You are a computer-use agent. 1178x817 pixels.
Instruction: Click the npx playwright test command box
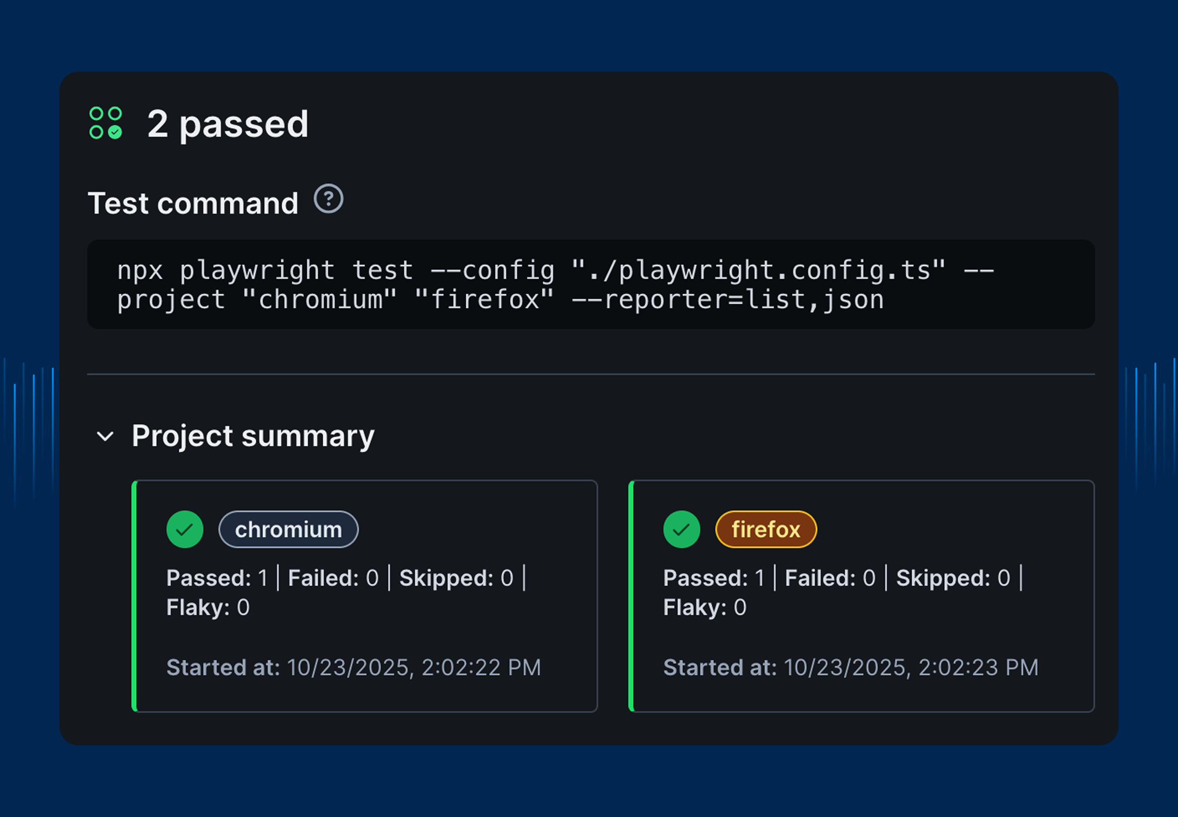590,284
